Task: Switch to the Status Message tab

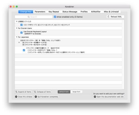Action: [x=70, y=12]
